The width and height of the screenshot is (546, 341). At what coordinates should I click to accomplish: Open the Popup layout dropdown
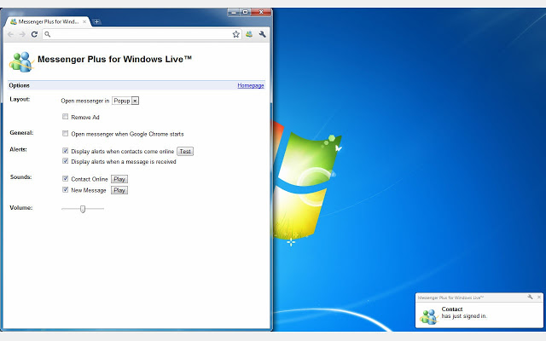pos(125,101)
